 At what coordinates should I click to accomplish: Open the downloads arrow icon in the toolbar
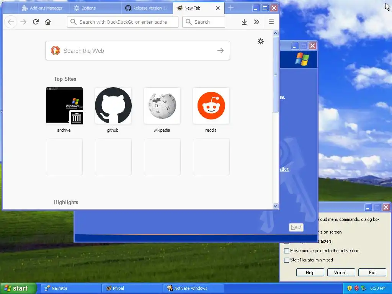pyautogui.click(x=244, y=22)
